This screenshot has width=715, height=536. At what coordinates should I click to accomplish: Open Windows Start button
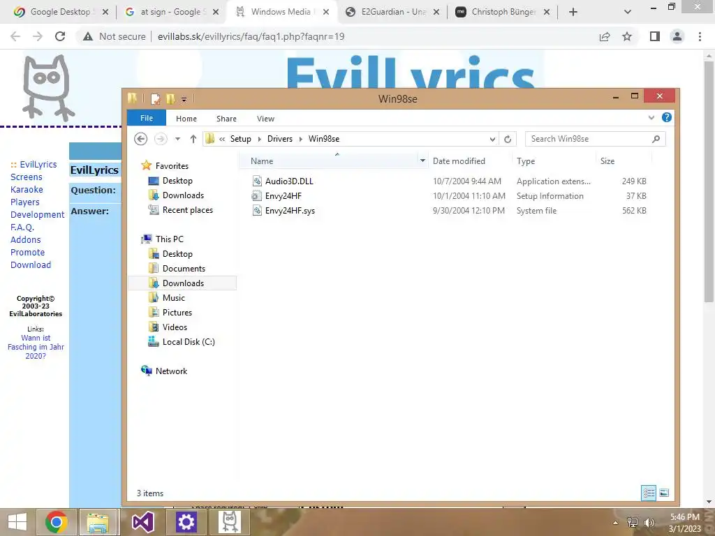coord(17,522)
